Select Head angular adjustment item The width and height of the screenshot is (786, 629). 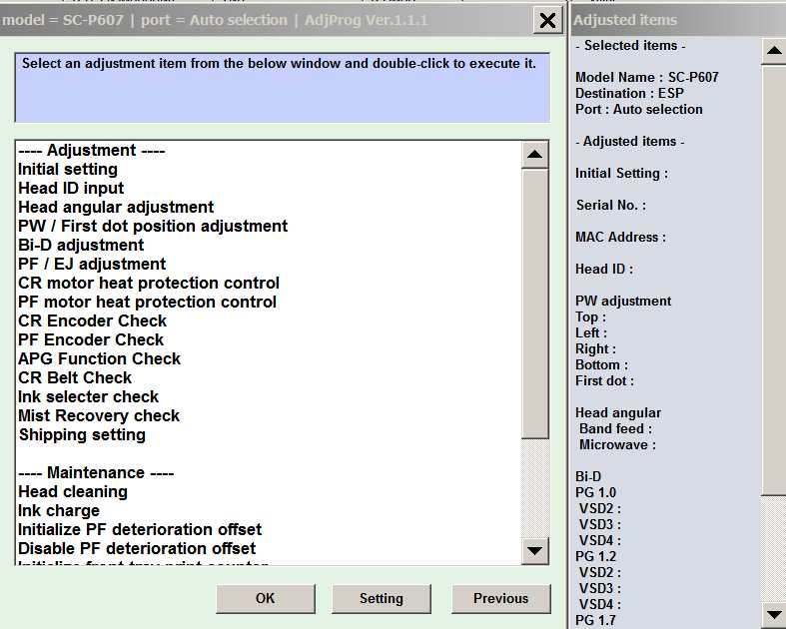116,208
